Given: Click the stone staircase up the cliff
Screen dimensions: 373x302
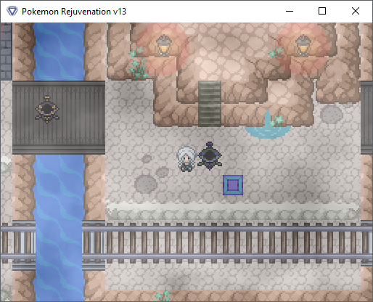Looking at the screenshot, I should (x=210, y=104).
